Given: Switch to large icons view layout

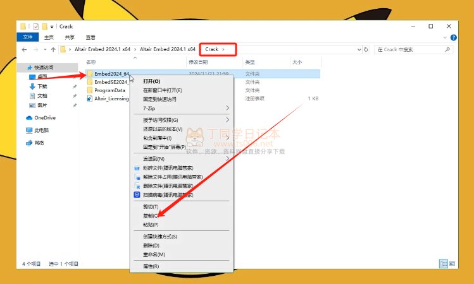Looking at the screenshot, I should (452, 264).
